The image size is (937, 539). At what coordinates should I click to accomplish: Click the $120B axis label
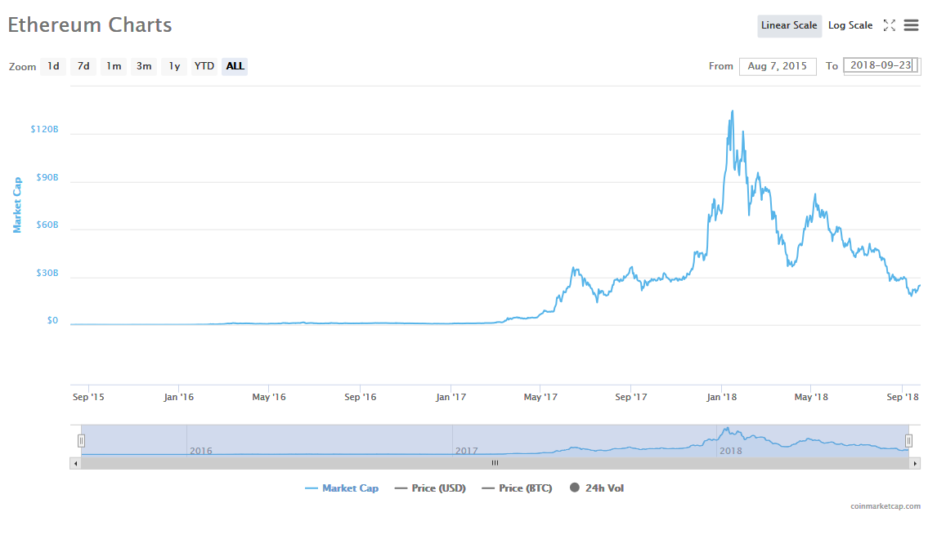coord(44,129)
